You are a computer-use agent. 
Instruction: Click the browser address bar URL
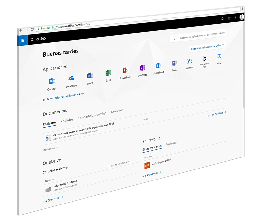(x=71, y=26)
